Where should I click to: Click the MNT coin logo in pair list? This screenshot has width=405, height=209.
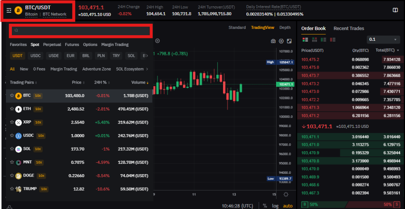[x=18, y=162]
